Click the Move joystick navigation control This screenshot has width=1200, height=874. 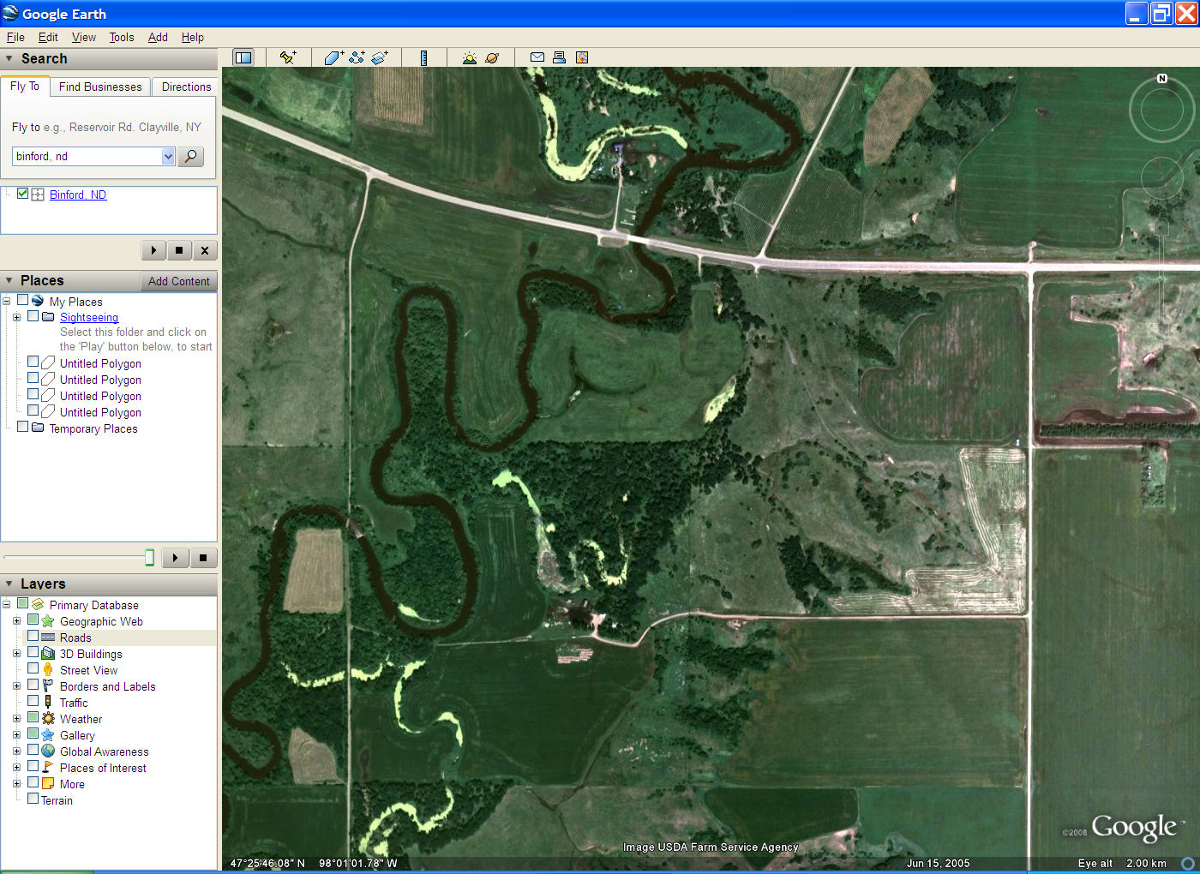1162,177
